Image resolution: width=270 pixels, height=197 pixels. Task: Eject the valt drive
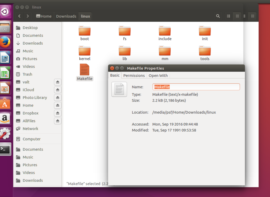(x=58, y=82)
